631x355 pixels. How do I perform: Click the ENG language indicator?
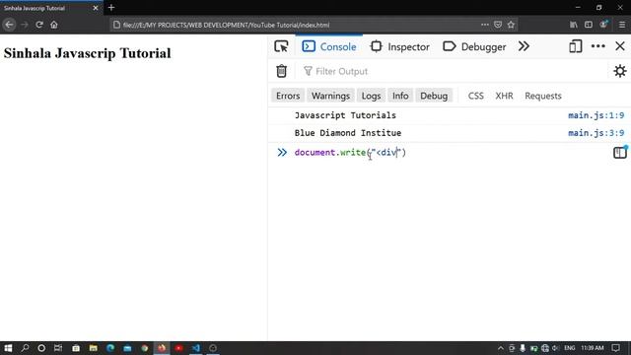pyautogui.click(x=570, y=348)
